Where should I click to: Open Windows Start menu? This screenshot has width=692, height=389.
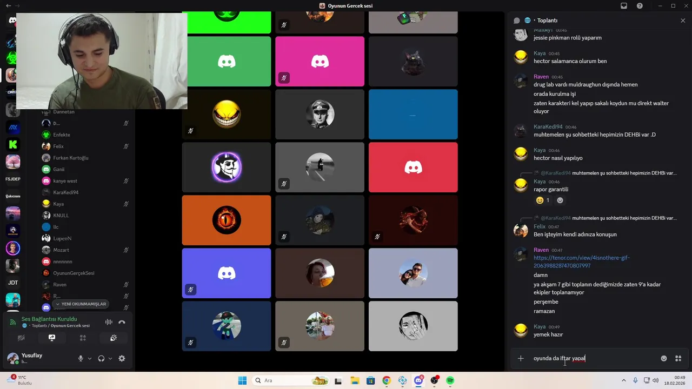pos(242,380)
